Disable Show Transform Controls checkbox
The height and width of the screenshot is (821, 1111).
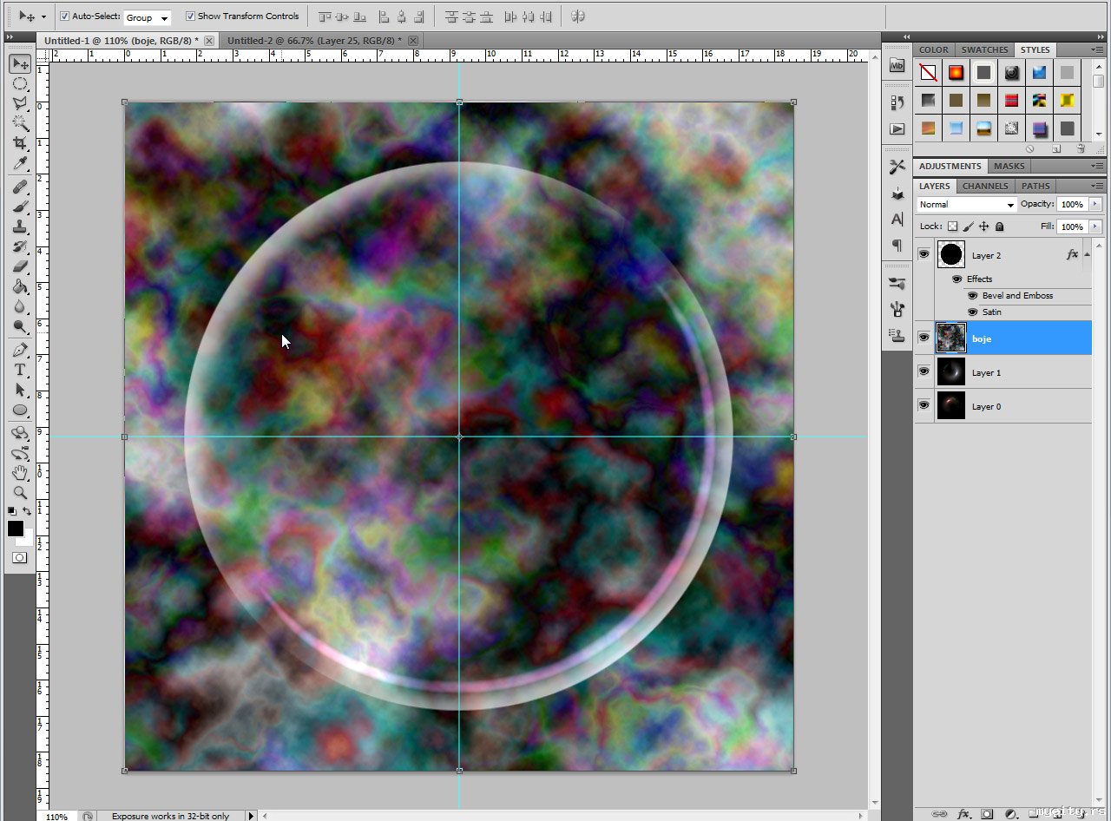click(190, 16)
